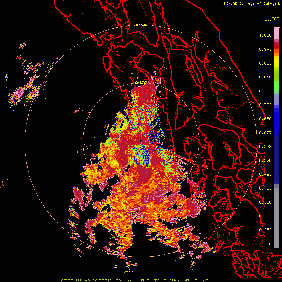Click the yellow segment of the color bar

(277, 61)
